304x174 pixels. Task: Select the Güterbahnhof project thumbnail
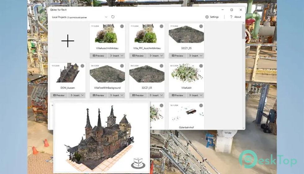(186, 113)
